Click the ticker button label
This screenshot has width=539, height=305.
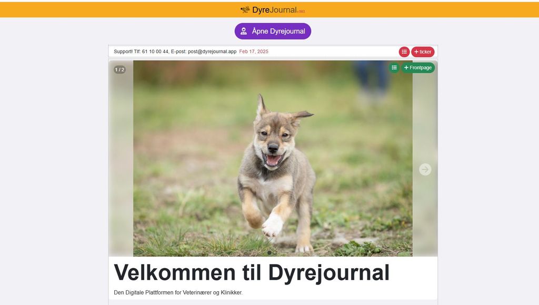coord(425,52)
